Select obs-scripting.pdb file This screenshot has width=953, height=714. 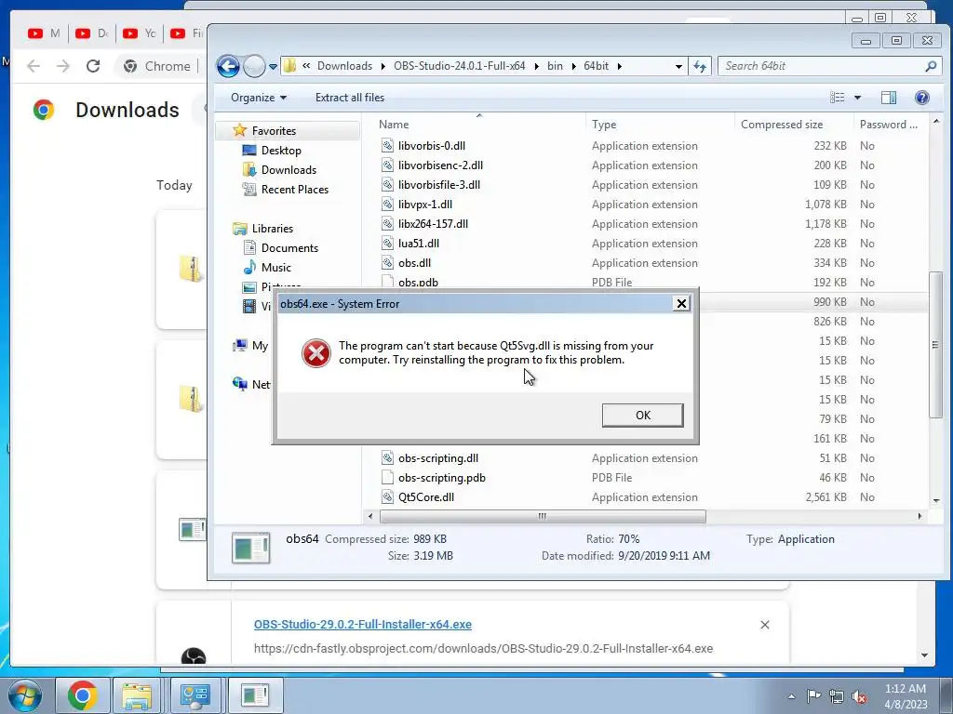[x=441, y=477]
